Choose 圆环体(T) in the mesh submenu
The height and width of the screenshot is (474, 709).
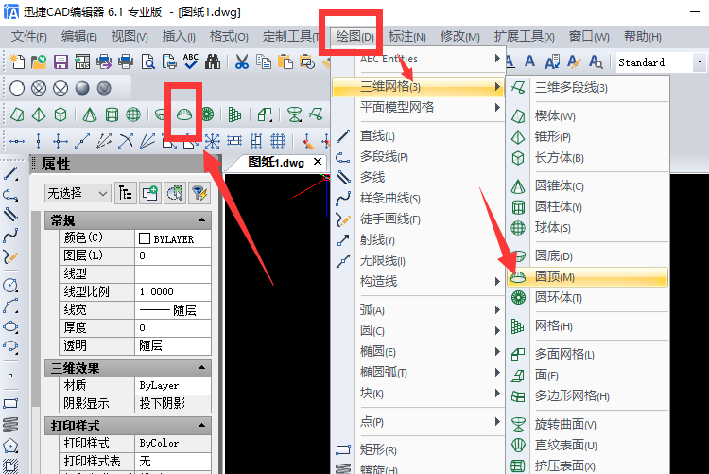(x=587, y=297)
